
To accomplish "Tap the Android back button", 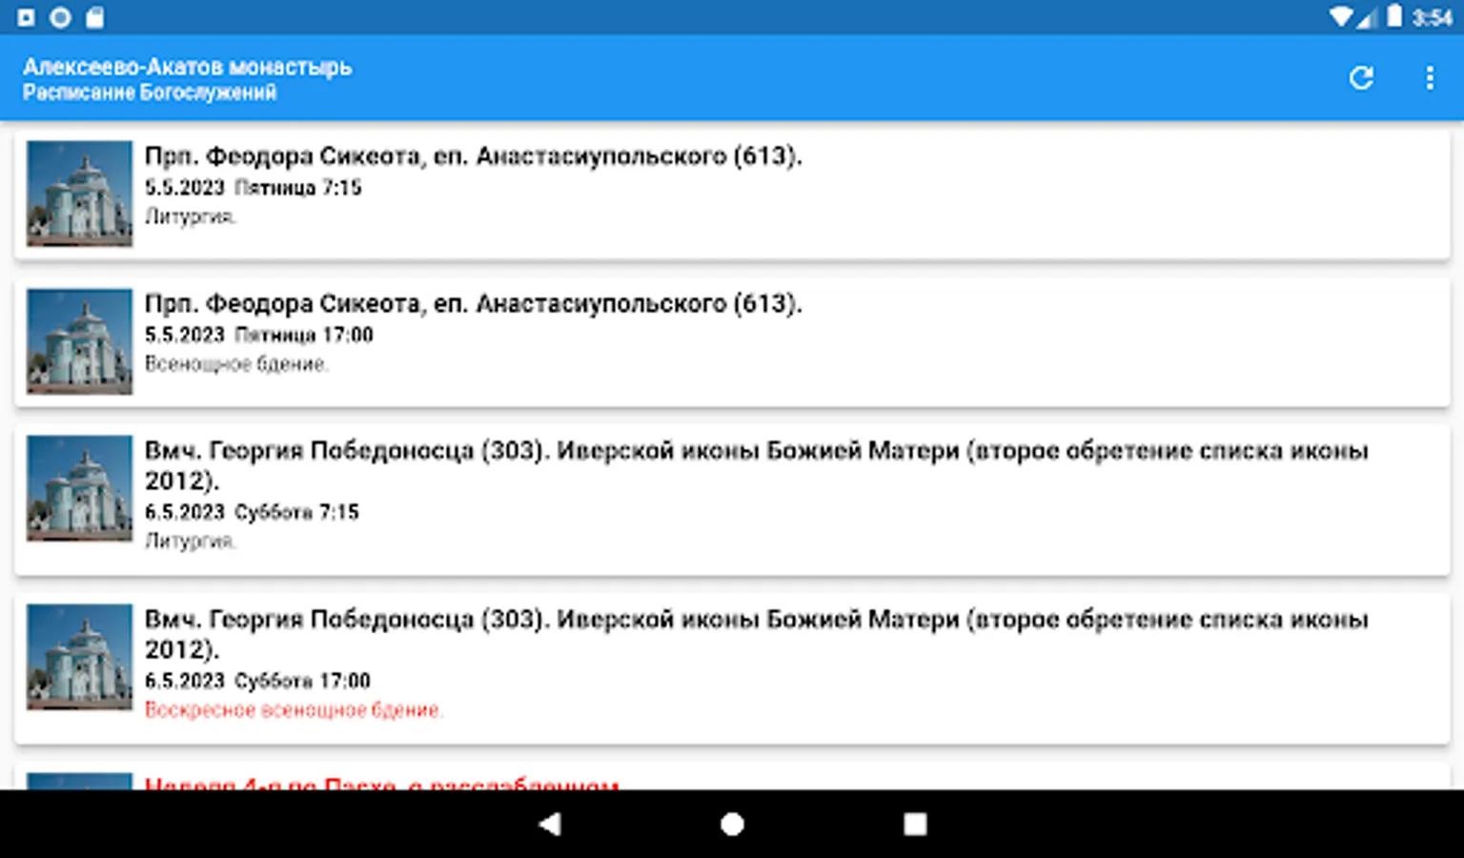I will 550,825.
